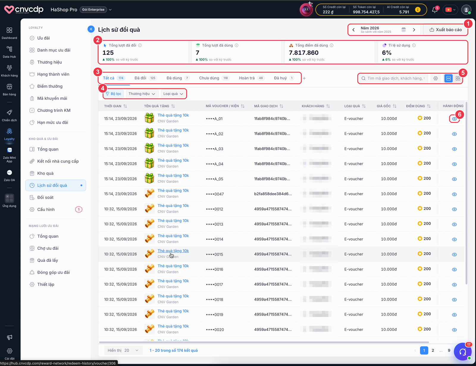Switch to list view layout
The image size is (476, 366).
click(448, 78)
